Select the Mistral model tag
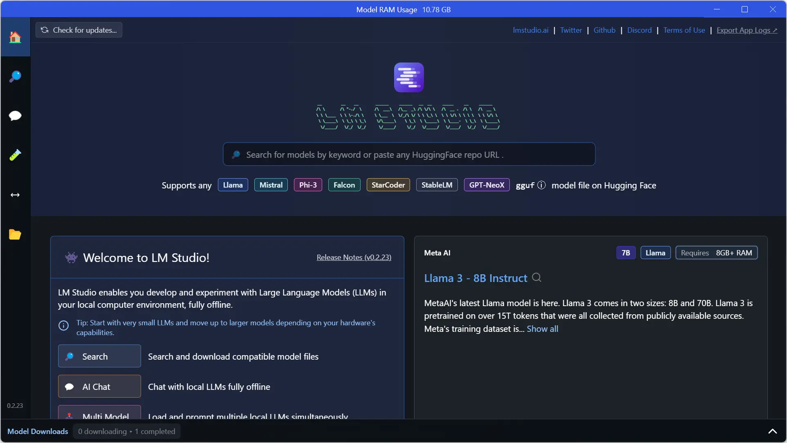Viewport: 787px width, 443px height. pos(271,185)
